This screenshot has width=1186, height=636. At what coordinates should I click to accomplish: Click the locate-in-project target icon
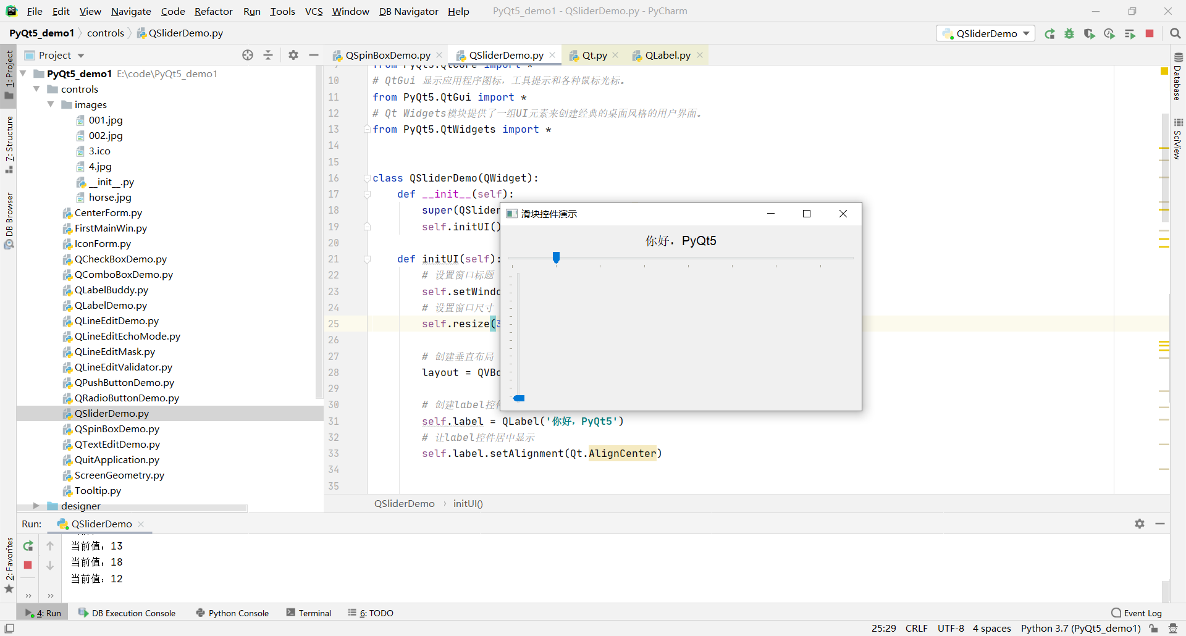point(248,55)
